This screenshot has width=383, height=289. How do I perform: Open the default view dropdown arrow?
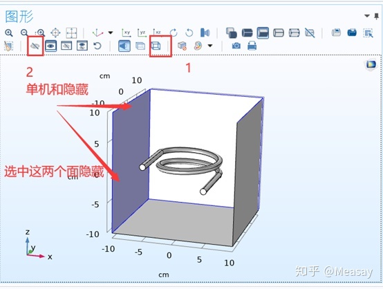pos(111,32)
